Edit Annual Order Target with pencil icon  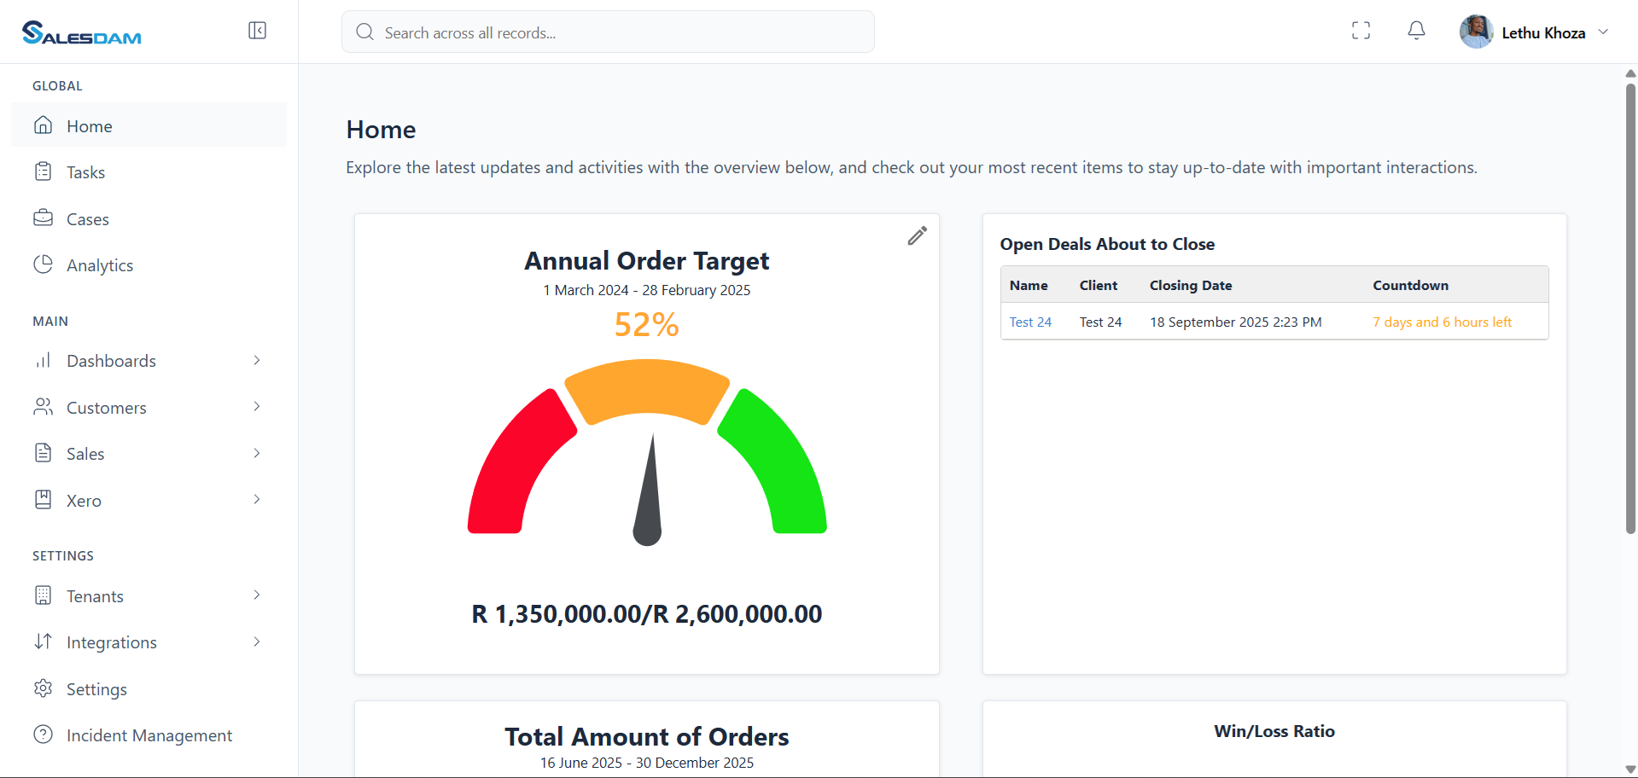click(x=917, y=236)
